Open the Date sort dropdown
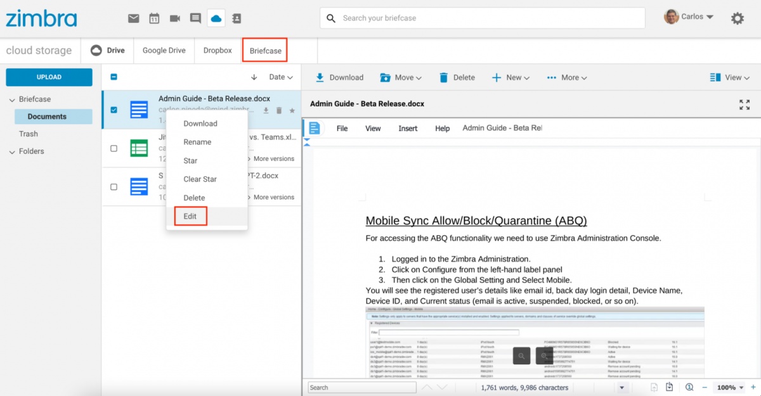 coord(280,77)
